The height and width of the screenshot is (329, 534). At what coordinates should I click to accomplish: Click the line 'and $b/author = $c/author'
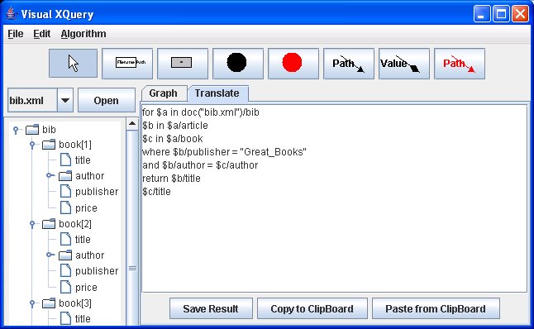[200, 165]
